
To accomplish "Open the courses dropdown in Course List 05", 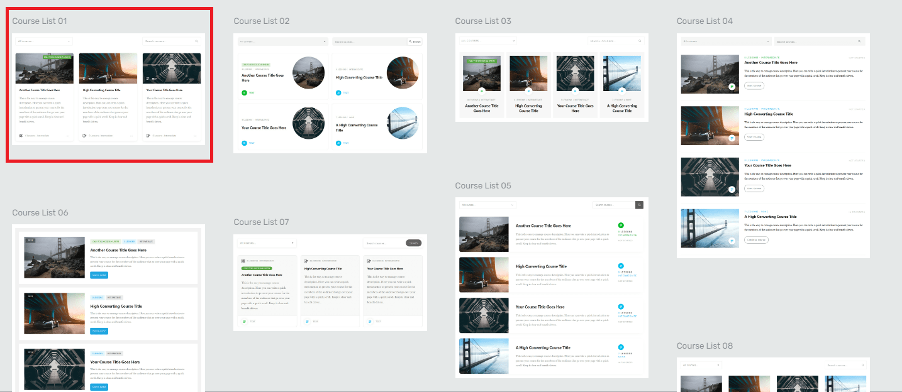I will [488, 205].
